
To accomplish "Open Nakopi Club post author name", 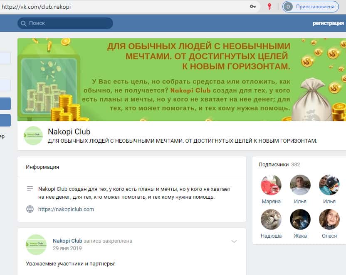I will pos(67,241).
